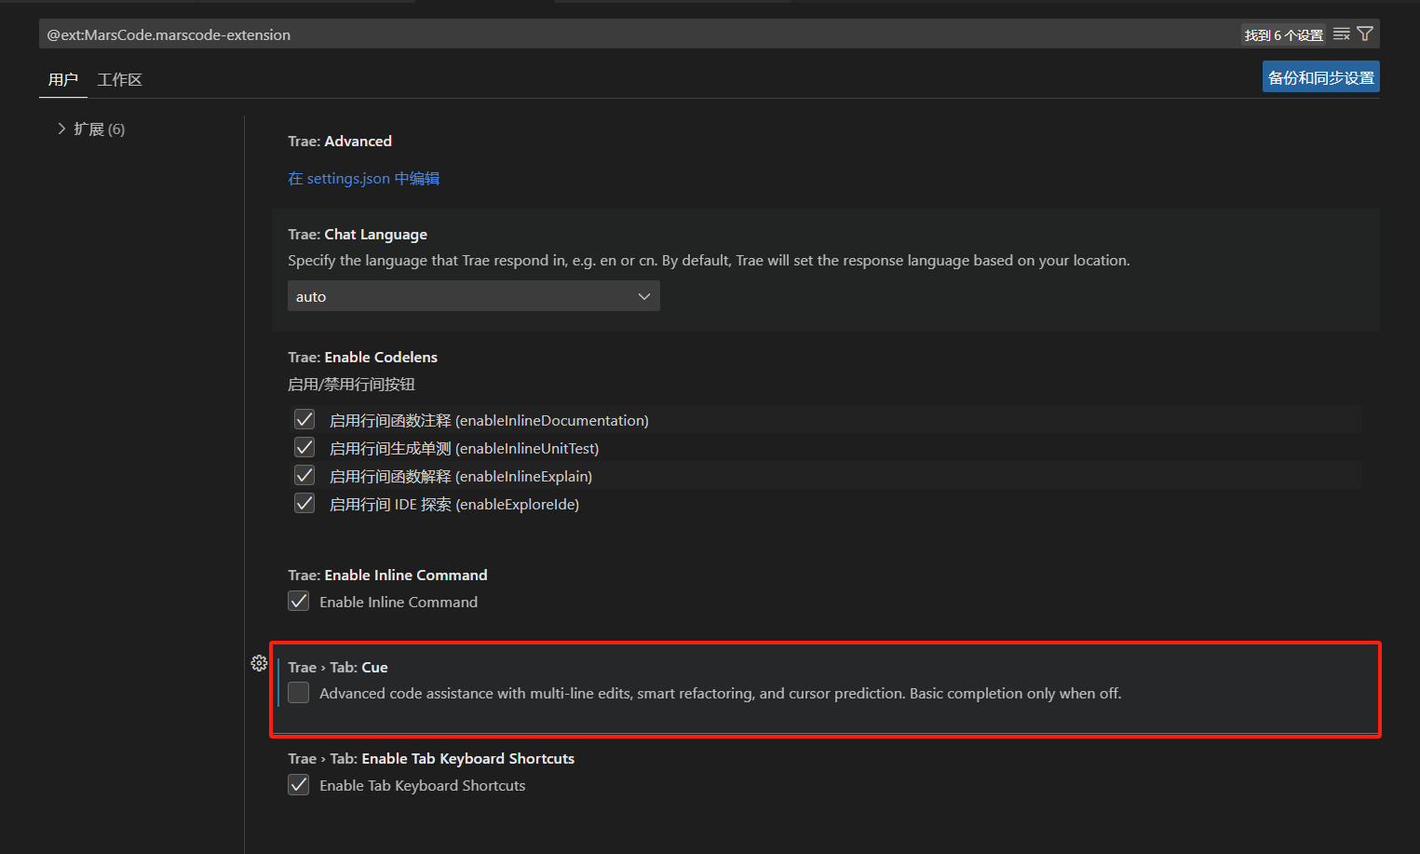Image resolution: width=1420 pixels, height=854 pixels.
Task: Toggle enableInlineUnitTest checkbox
Action: [x=304, y=447]
